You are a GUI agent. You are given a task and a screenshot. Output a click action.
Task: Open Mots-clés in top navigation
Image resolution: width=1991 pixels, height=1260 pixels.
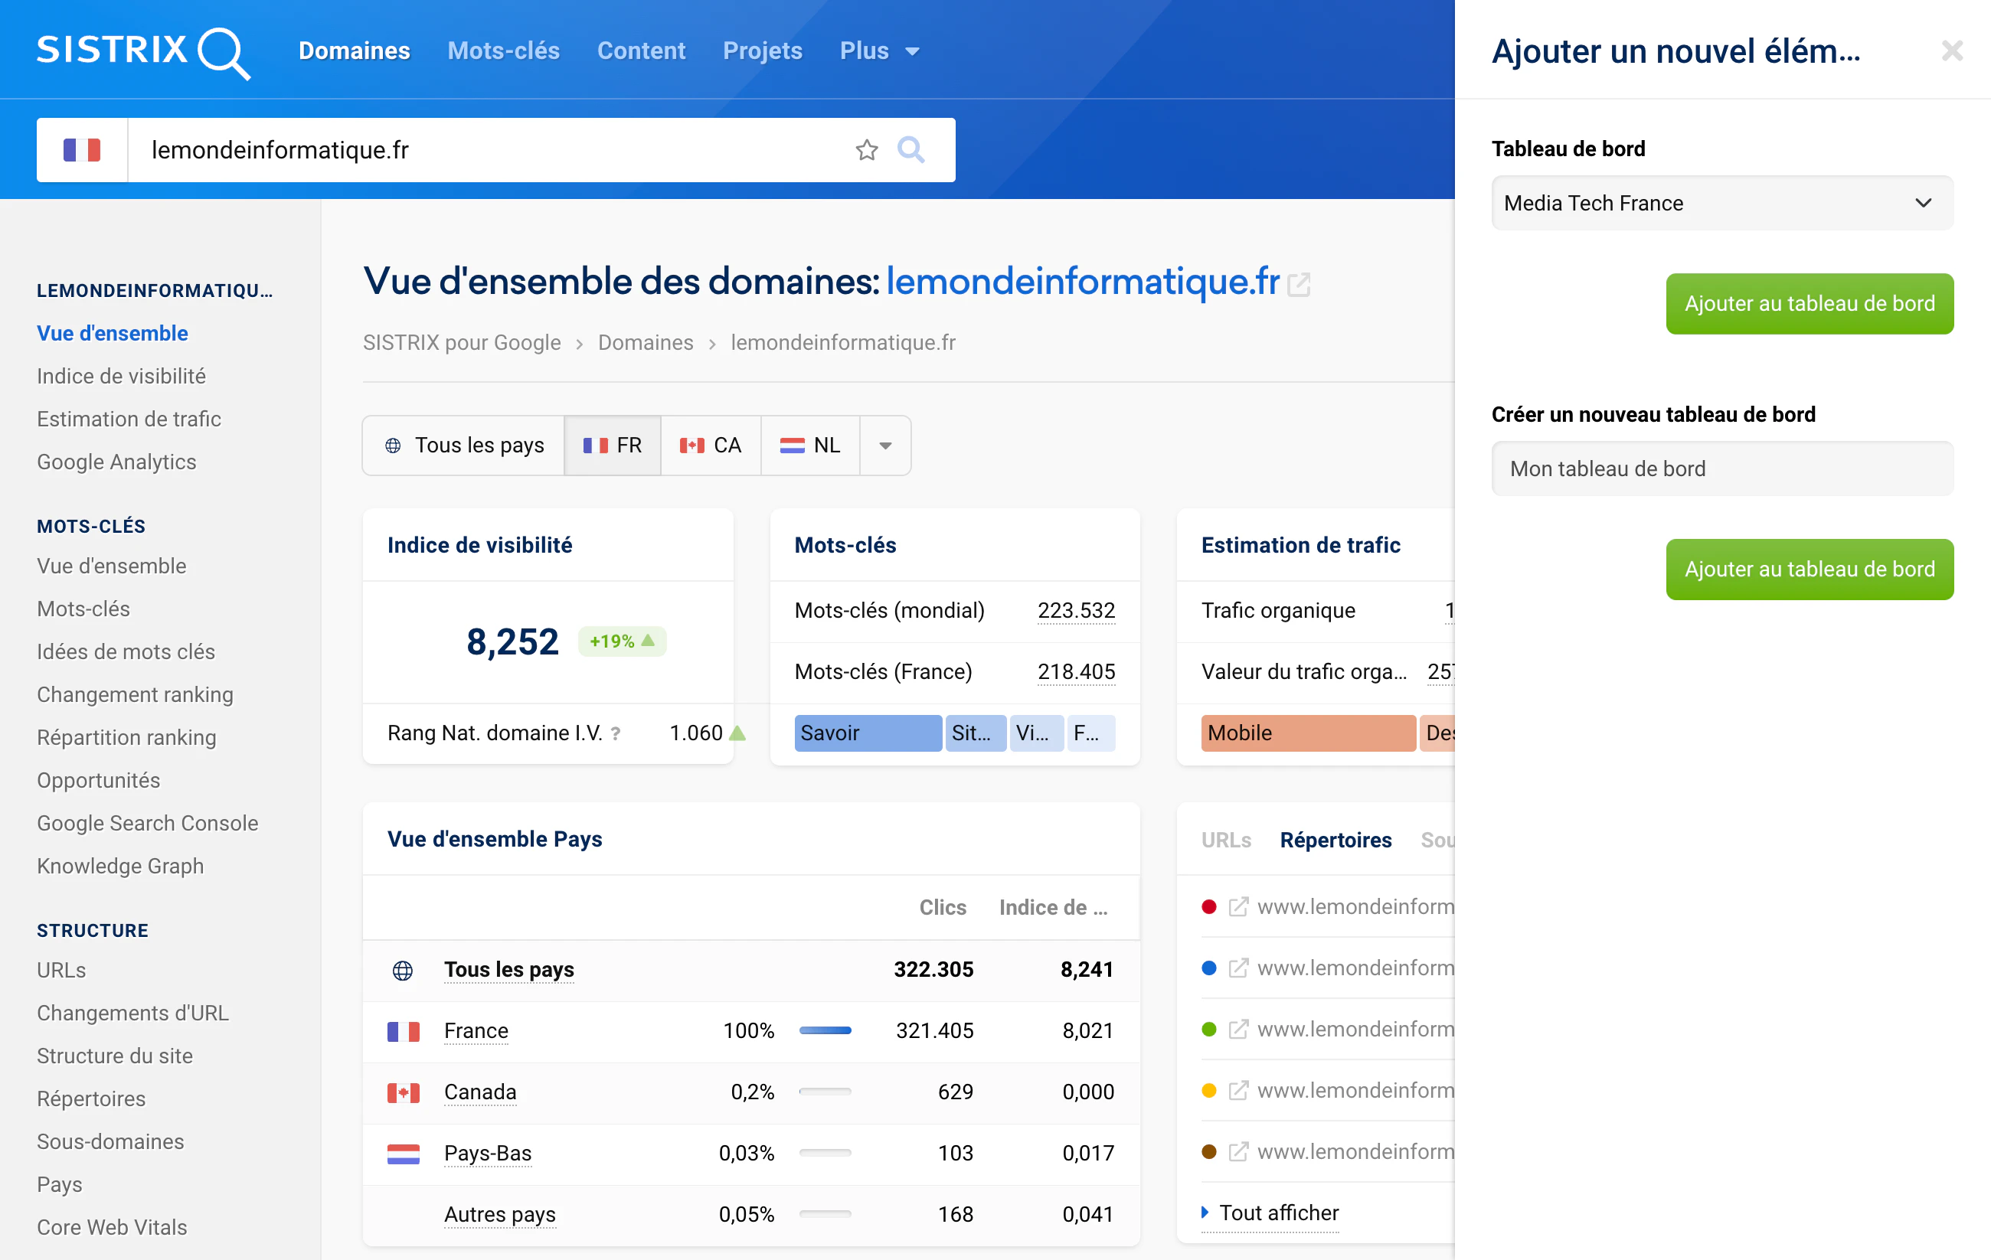click(x=504, y=51)
